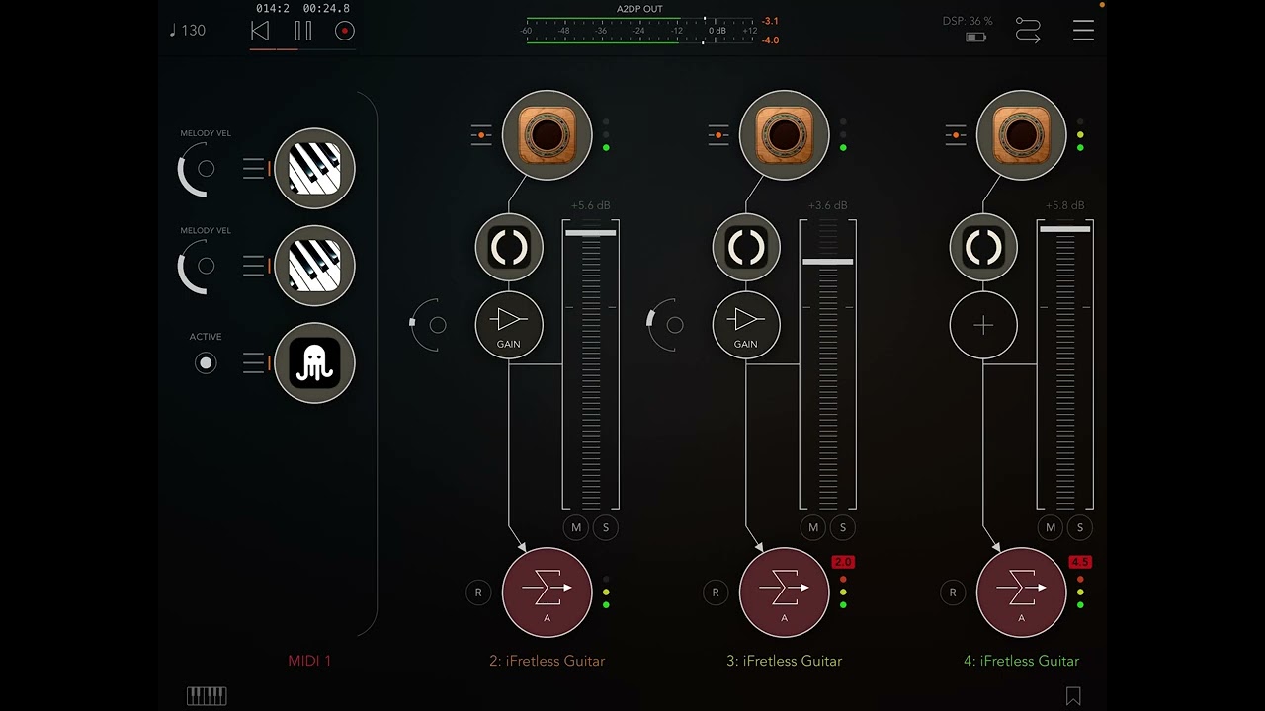Mute channel 3 iFretless Guitar
This screenshot has height=711, width=1265.
tap(813, 527)
